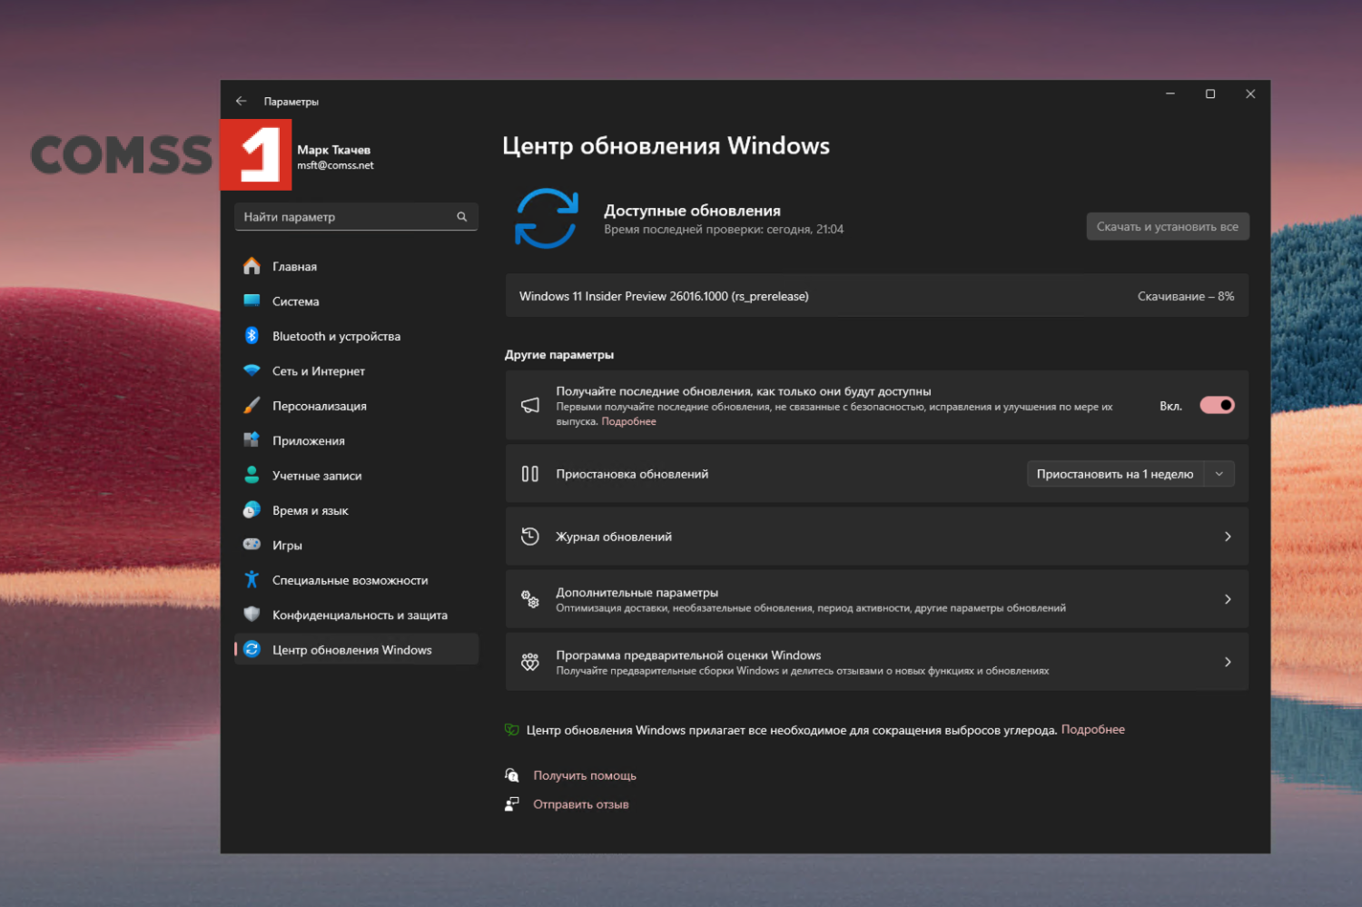1362x907 pixels.
Task: Select the Игры controller icon
Action: pyautogui.click(x=252, y=544)
